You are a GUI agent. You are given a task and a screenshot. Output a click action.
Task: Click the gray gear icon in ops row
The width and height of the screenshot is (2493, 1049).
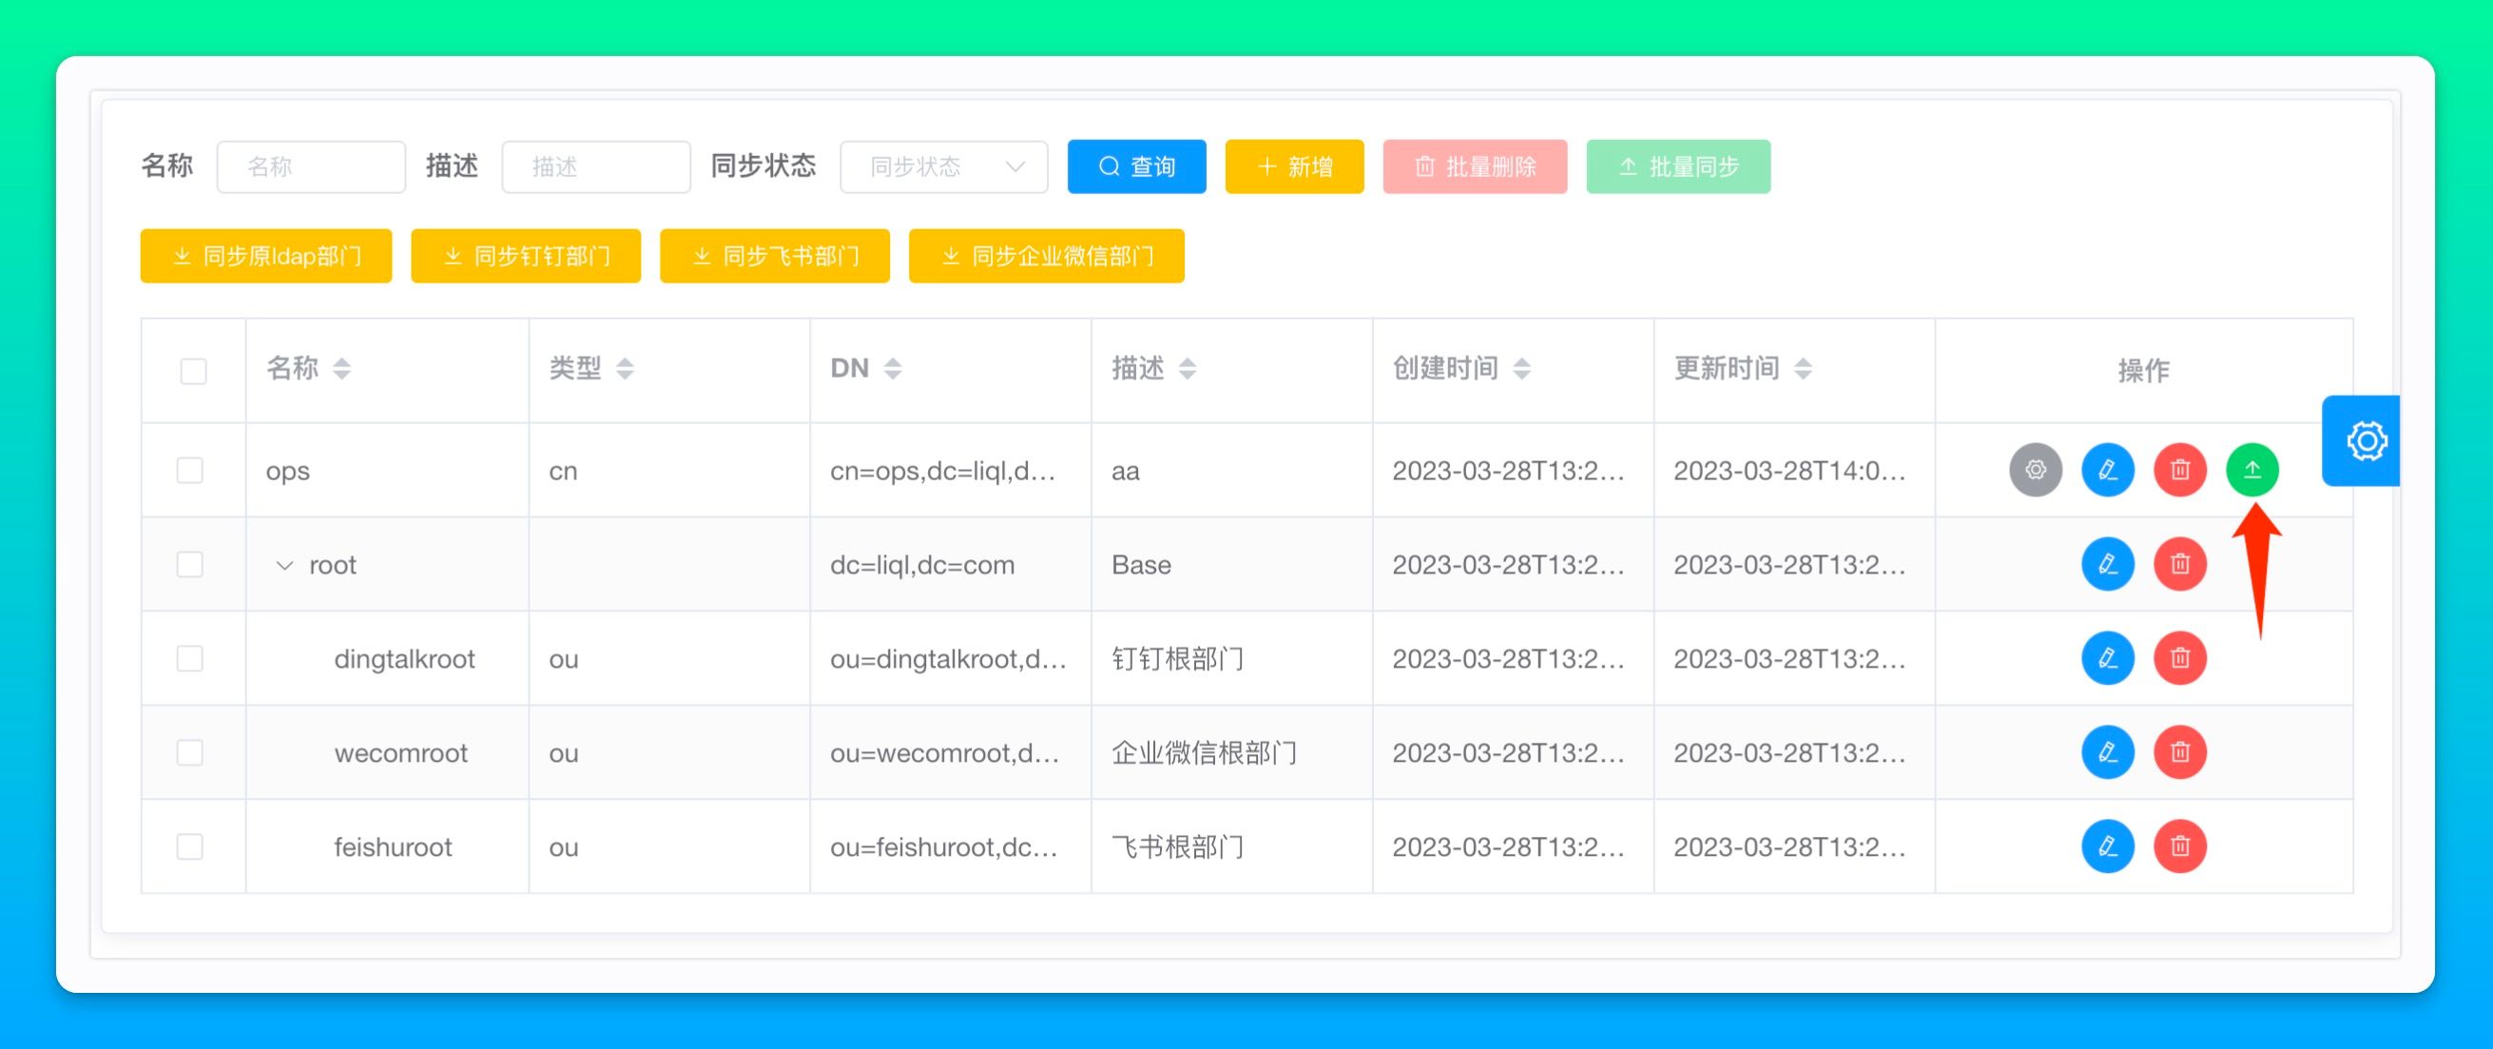click(2036, 470)
